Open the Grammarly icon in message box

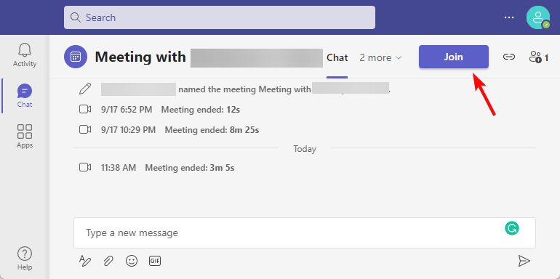click(512, 228)
